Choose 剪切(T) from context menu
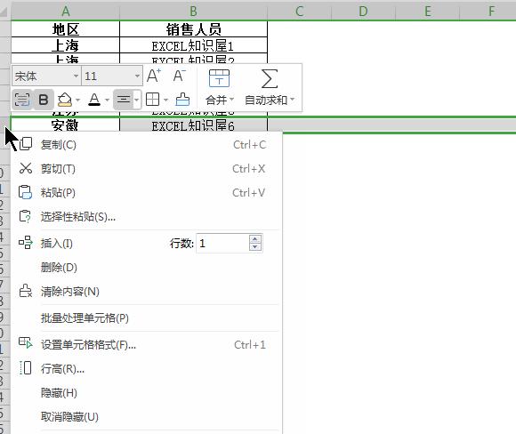The width and height of the screenshot is (516, 434). (146, 169)
